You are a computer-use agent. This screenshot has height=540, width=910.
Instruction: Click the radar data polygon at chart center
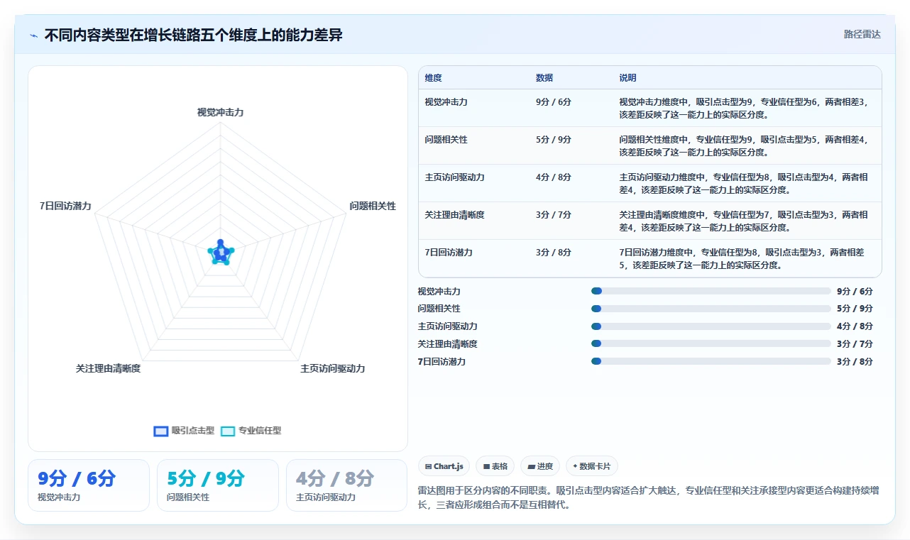[220, 253]
